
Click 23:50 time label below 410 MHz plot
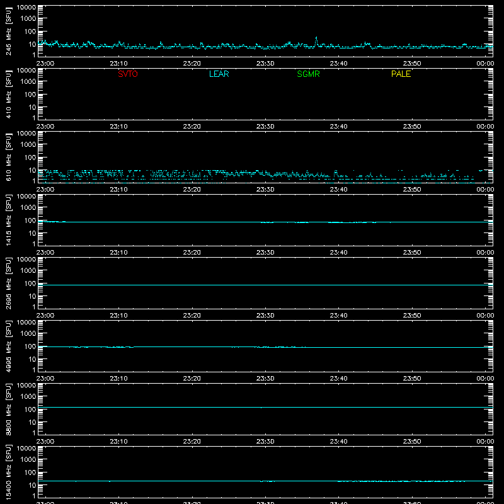412,127
